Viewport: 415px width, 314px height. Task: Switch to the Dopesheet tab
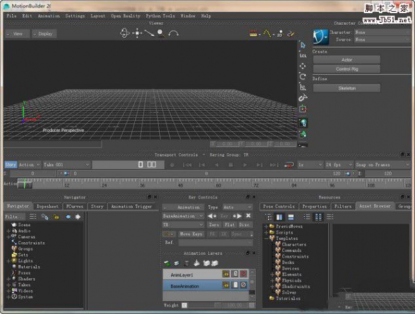(47, 206)
